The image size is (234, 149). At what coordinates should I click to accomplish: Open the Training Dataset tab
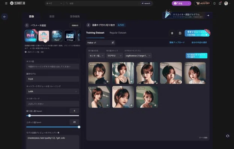95,33
